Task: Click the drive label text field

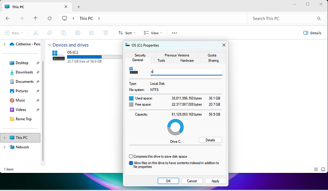Action: pos(186,72)
